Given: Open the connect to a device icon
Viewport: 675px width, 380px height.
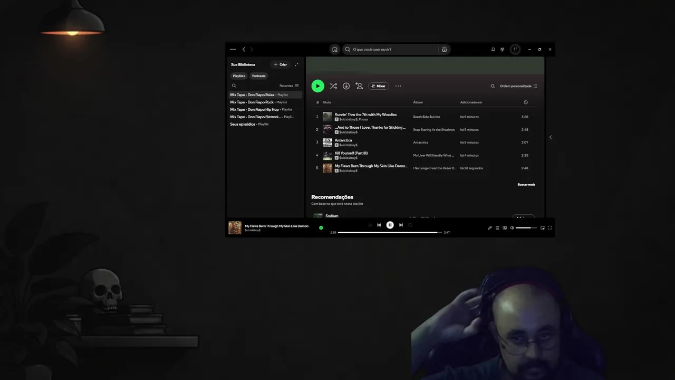Looking at the screenshot, I should (x=505, y=228).
